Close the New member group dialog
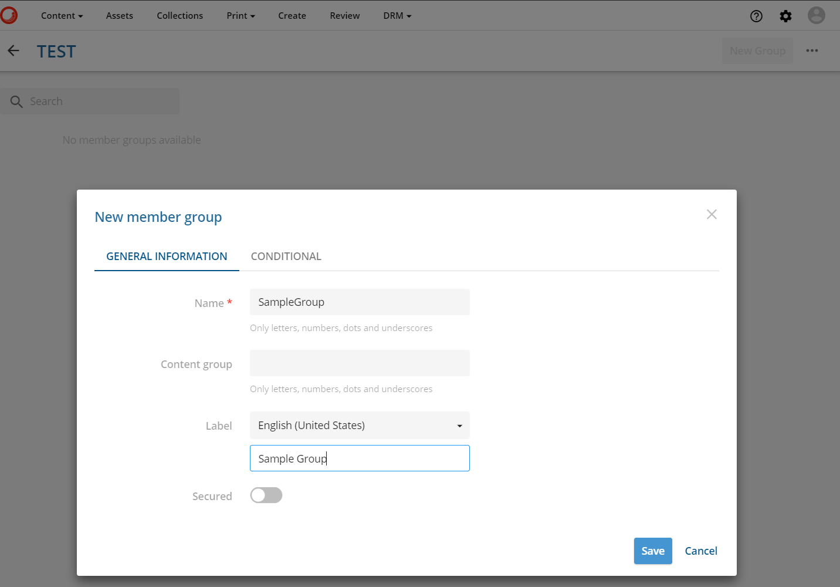The width and height of the screenshot is (840, 587). coord(712,214)
